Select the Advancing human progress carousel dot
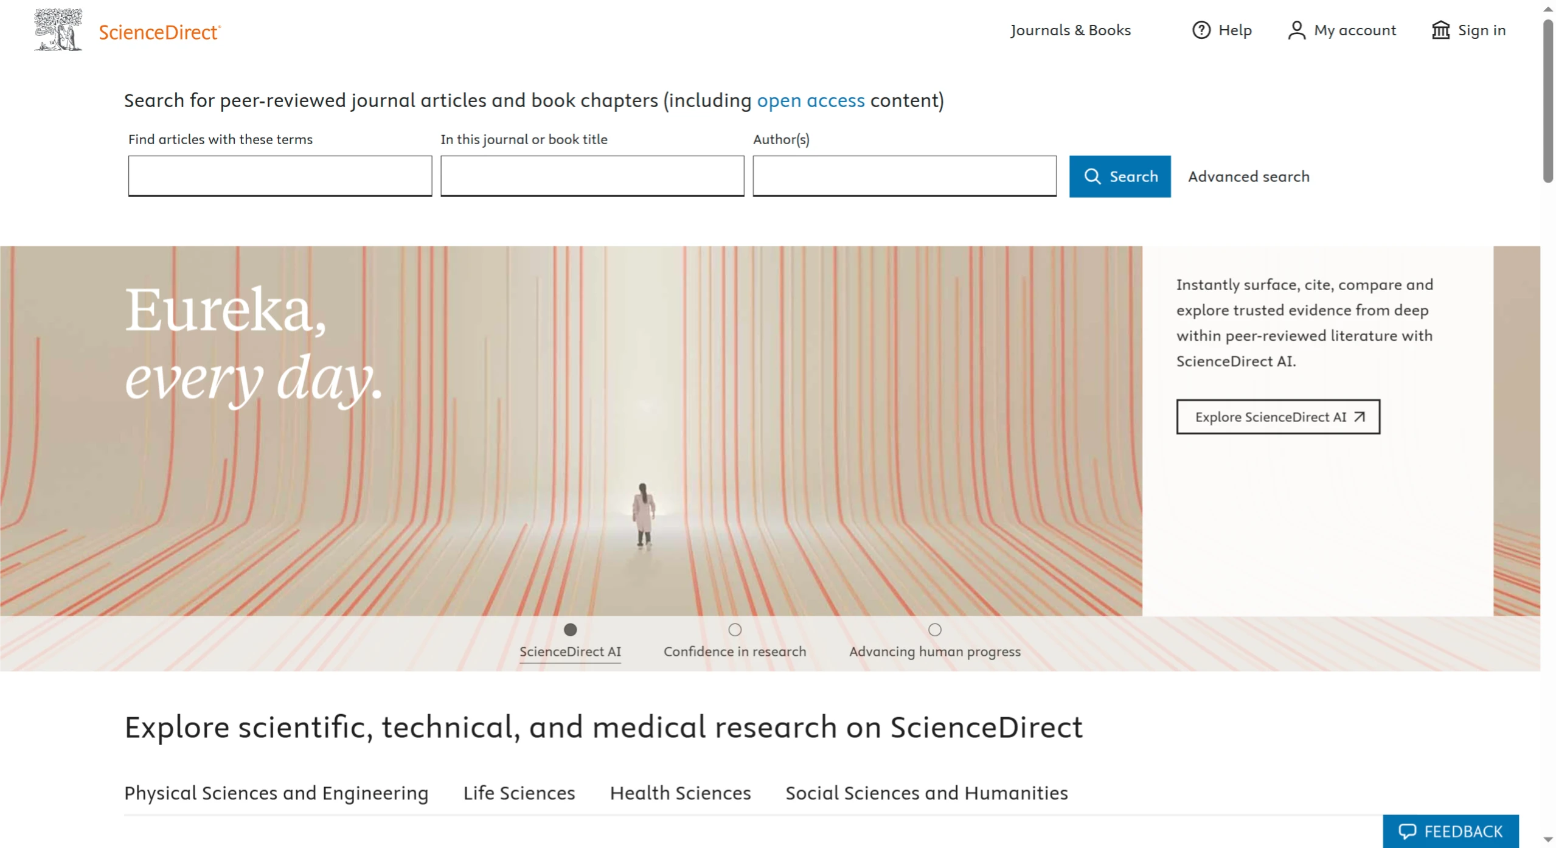The width and height of the screenshot is (1556, 848). [935, 630]
